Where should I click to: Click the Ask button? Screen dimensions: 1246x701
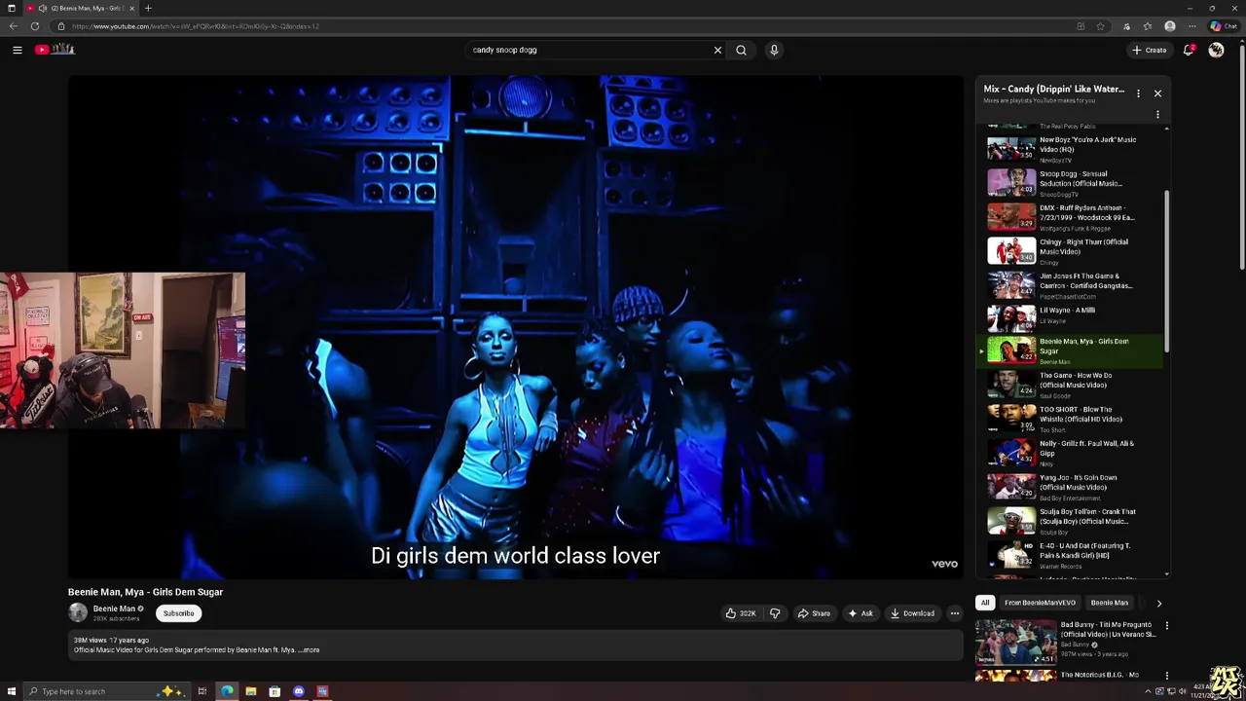861,613
